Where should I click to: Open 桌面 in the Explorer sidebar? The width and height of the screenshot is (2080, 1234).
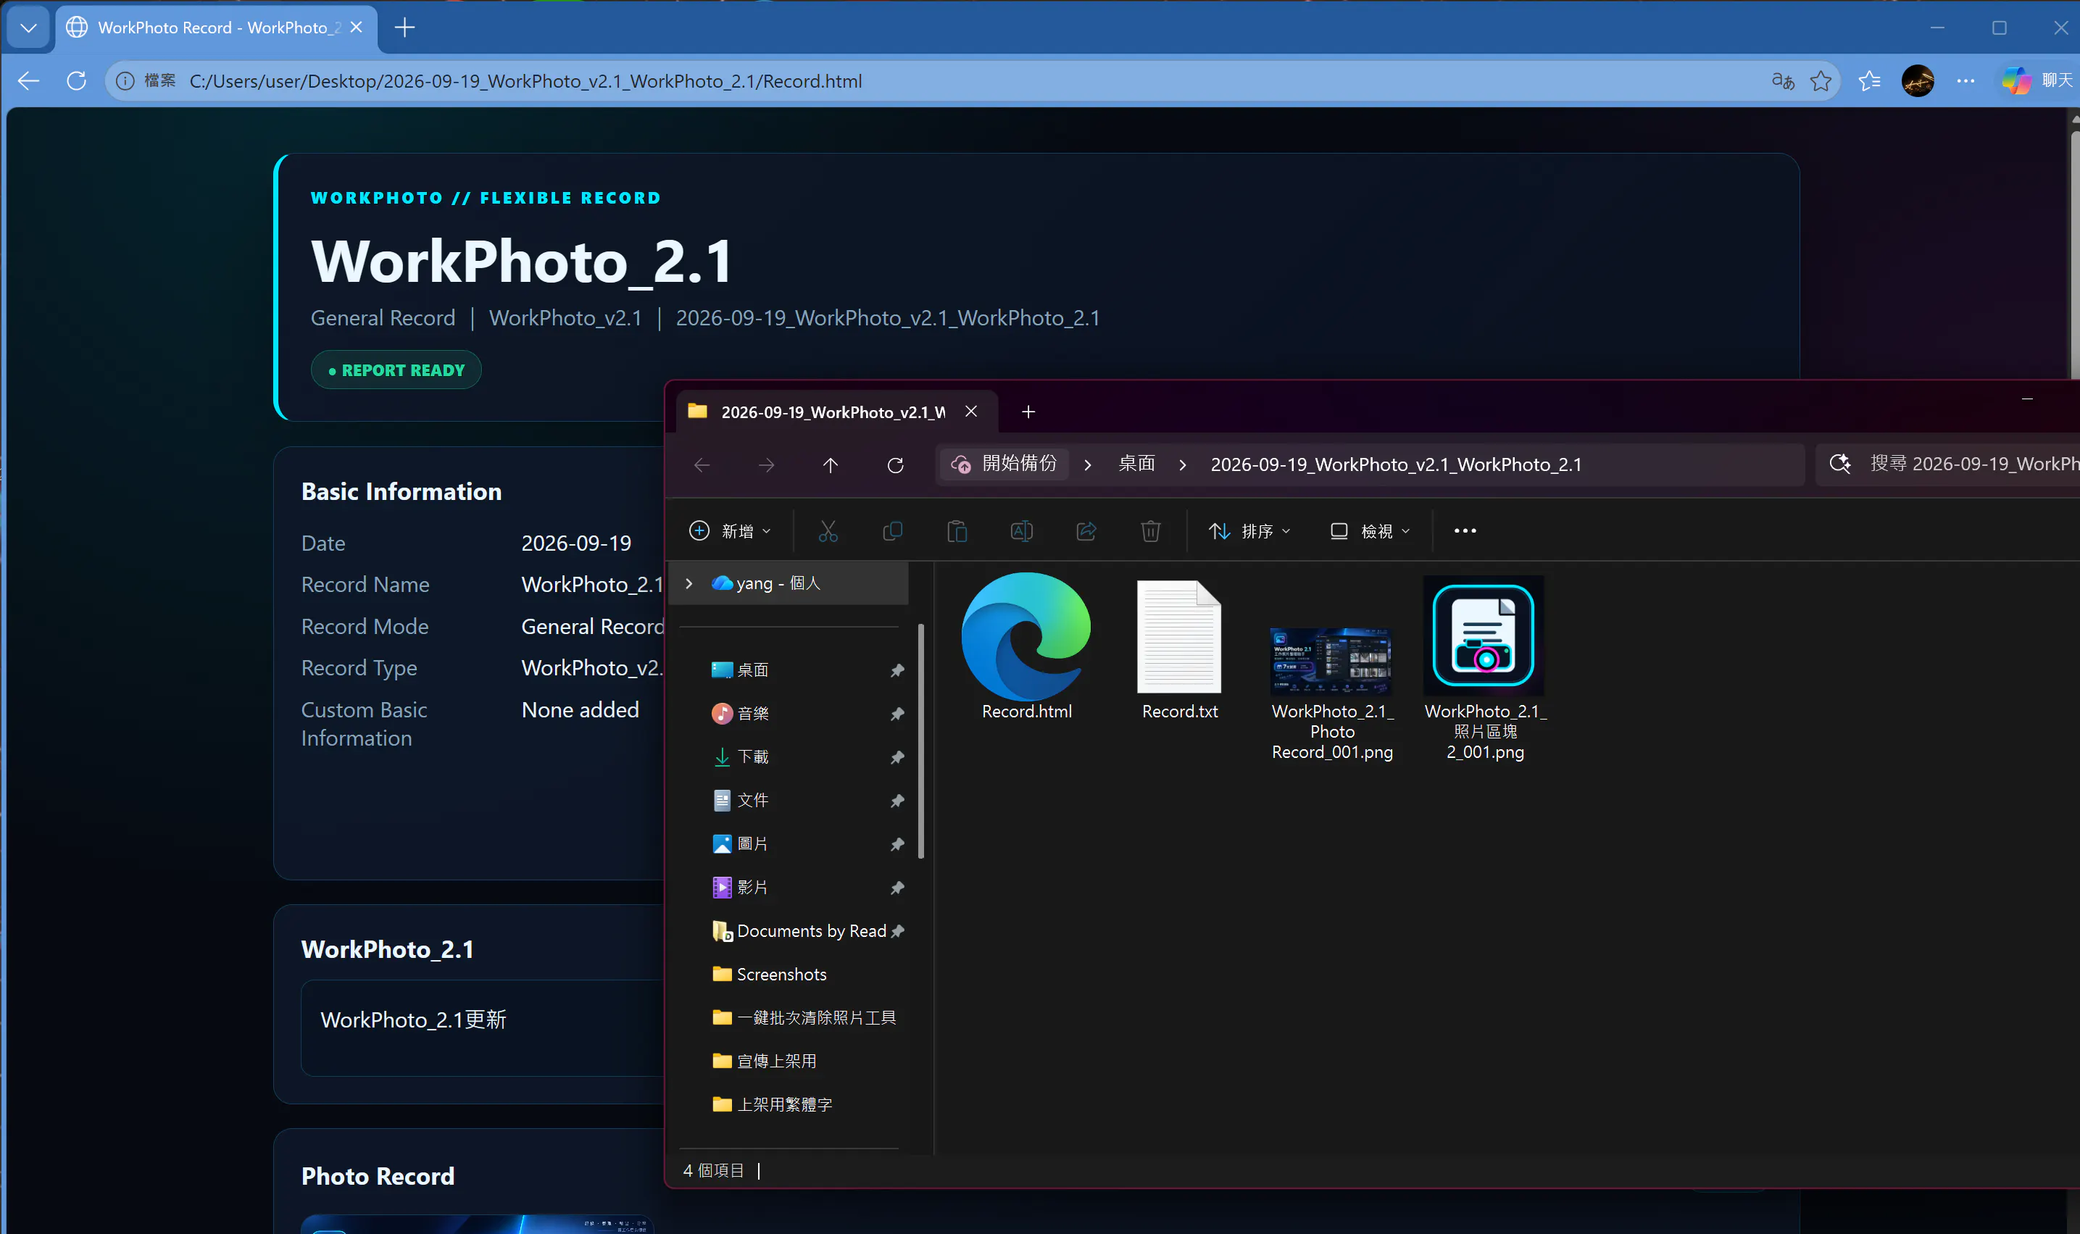click(x=753, y=670)
